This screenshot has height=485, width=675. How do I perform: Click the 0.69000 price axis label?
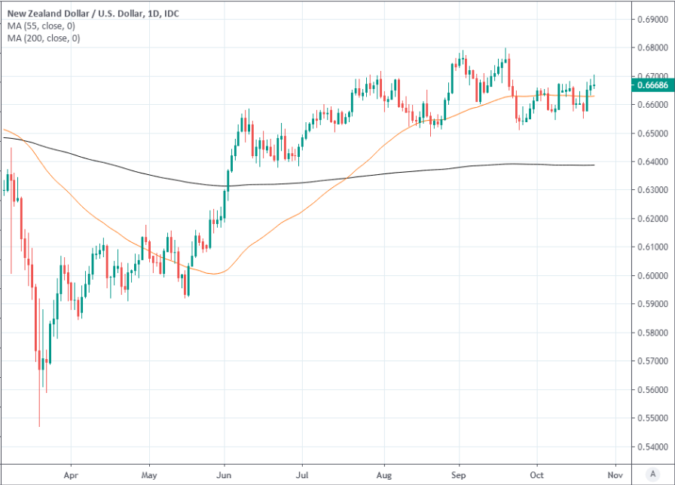tap(652, 19)
